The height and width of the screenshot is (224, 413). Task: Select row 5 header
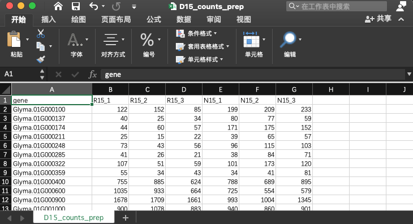[x=6, y=137]
